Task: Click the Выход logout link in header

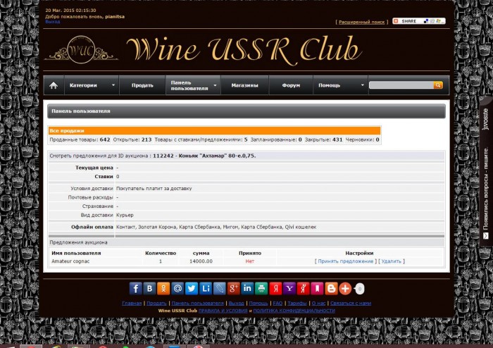Action: (53, 22)
